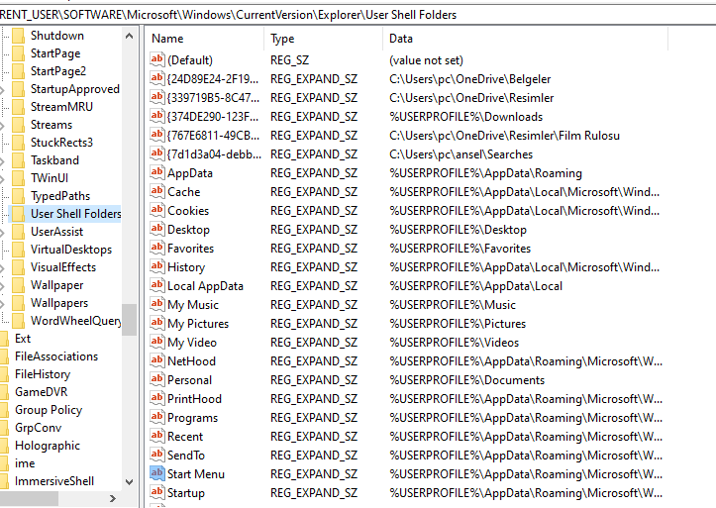This screenshot has width=716, height=508.
Task: Click the string icon of Cookies value
Action: pos(156,210)
